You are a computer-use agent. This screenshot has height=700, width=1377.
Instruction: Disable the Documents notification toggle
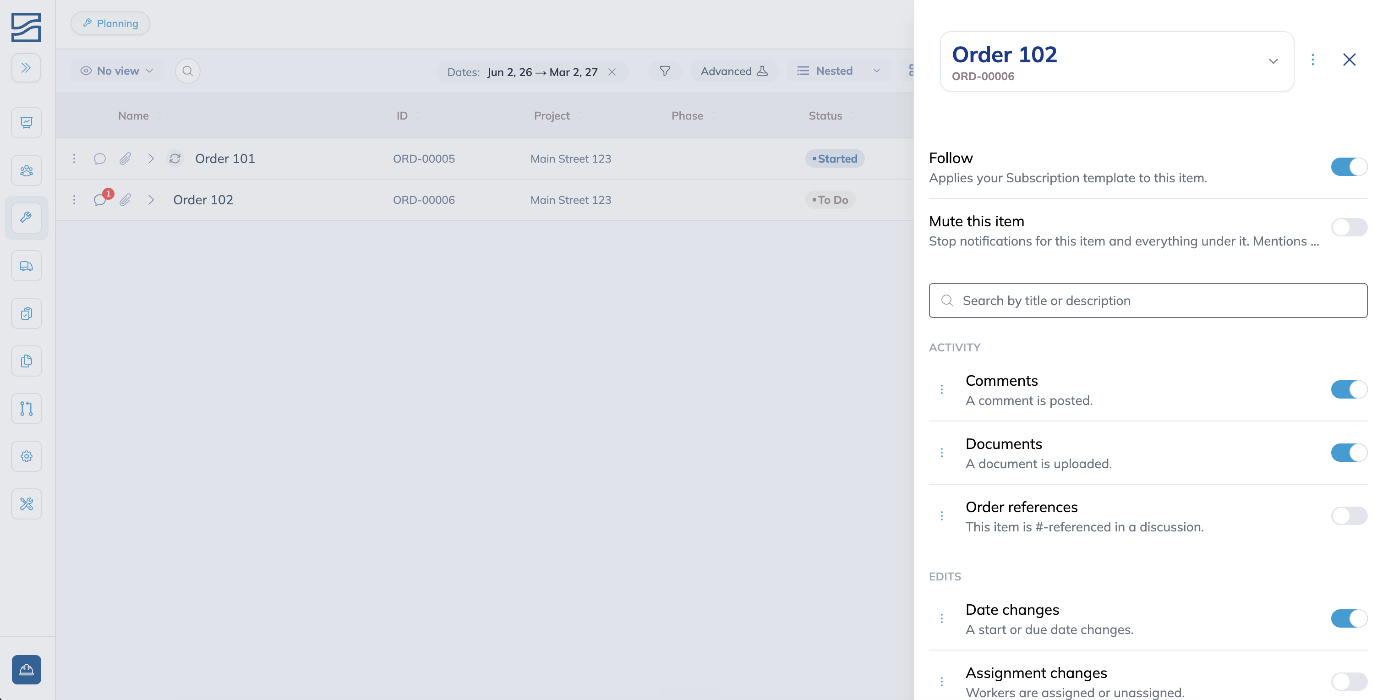point(1348,453)
